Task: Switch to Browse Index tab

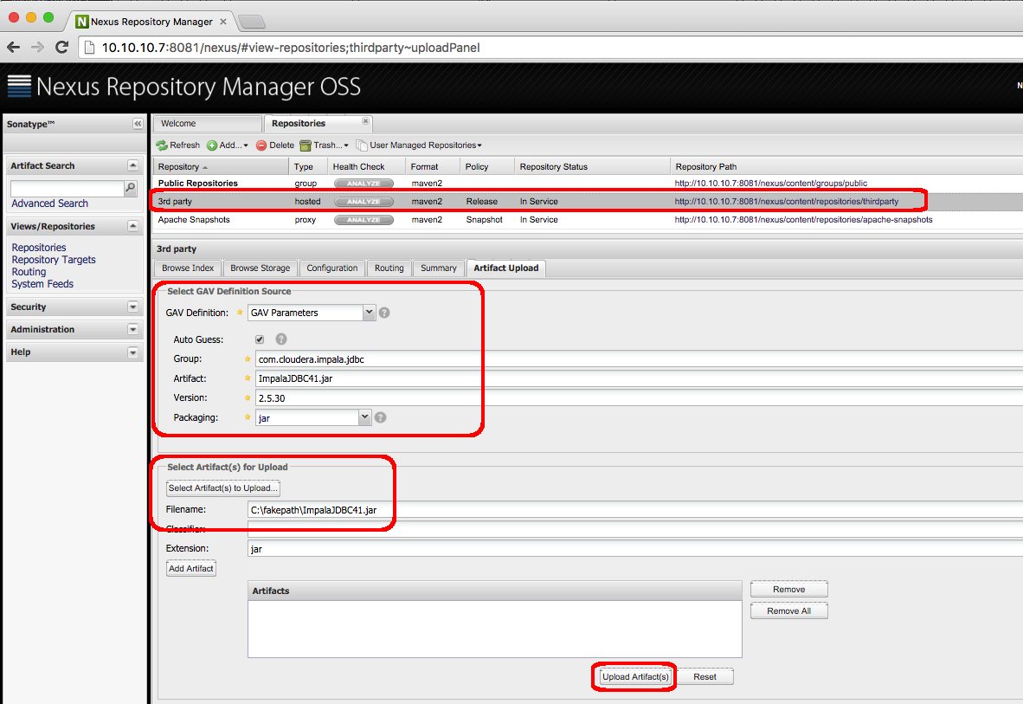Action: (188, 268)
